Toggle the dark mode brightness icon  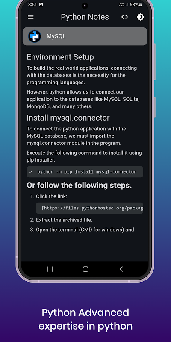140,17
